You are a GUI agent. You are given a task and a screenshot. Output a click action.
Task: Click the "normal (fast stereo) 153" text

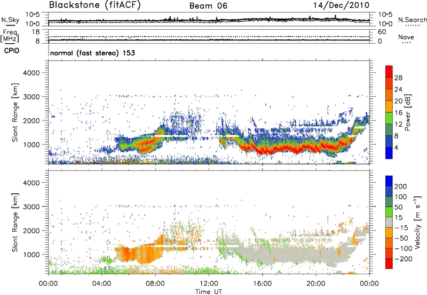click(92, 53)
